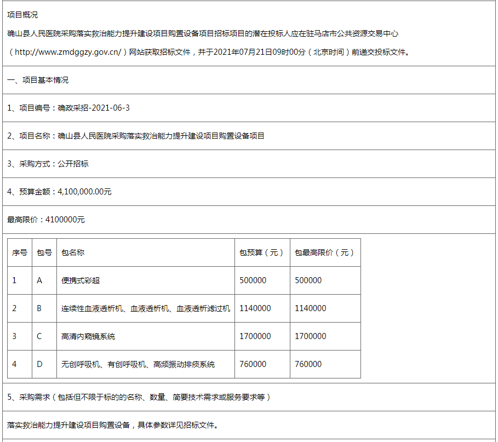The image size is (498, 442).
Task: Select the 连续性血液透析机 package name cell
Action: pos(146,308)
